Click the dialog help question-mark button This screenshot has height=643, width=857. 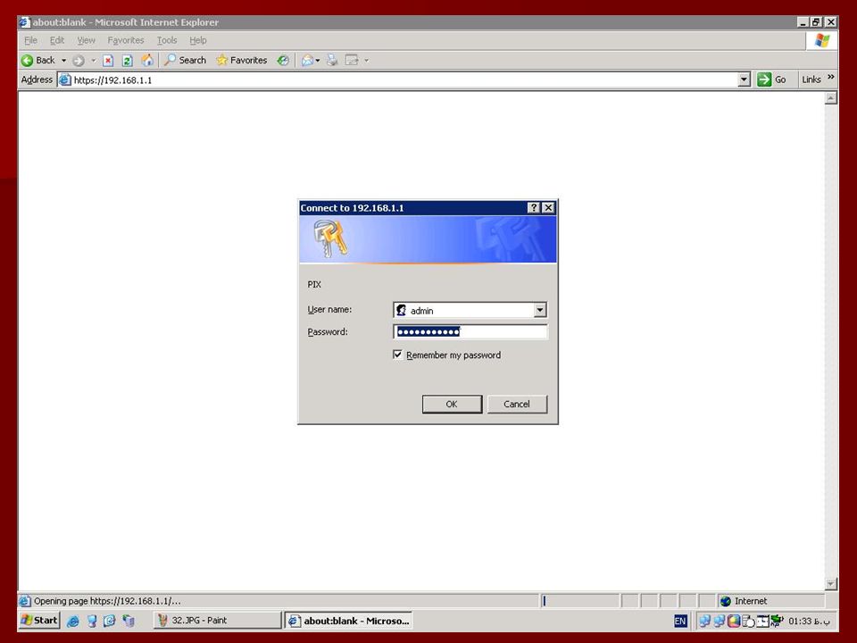pyautogui.click(x=534, y=208)
